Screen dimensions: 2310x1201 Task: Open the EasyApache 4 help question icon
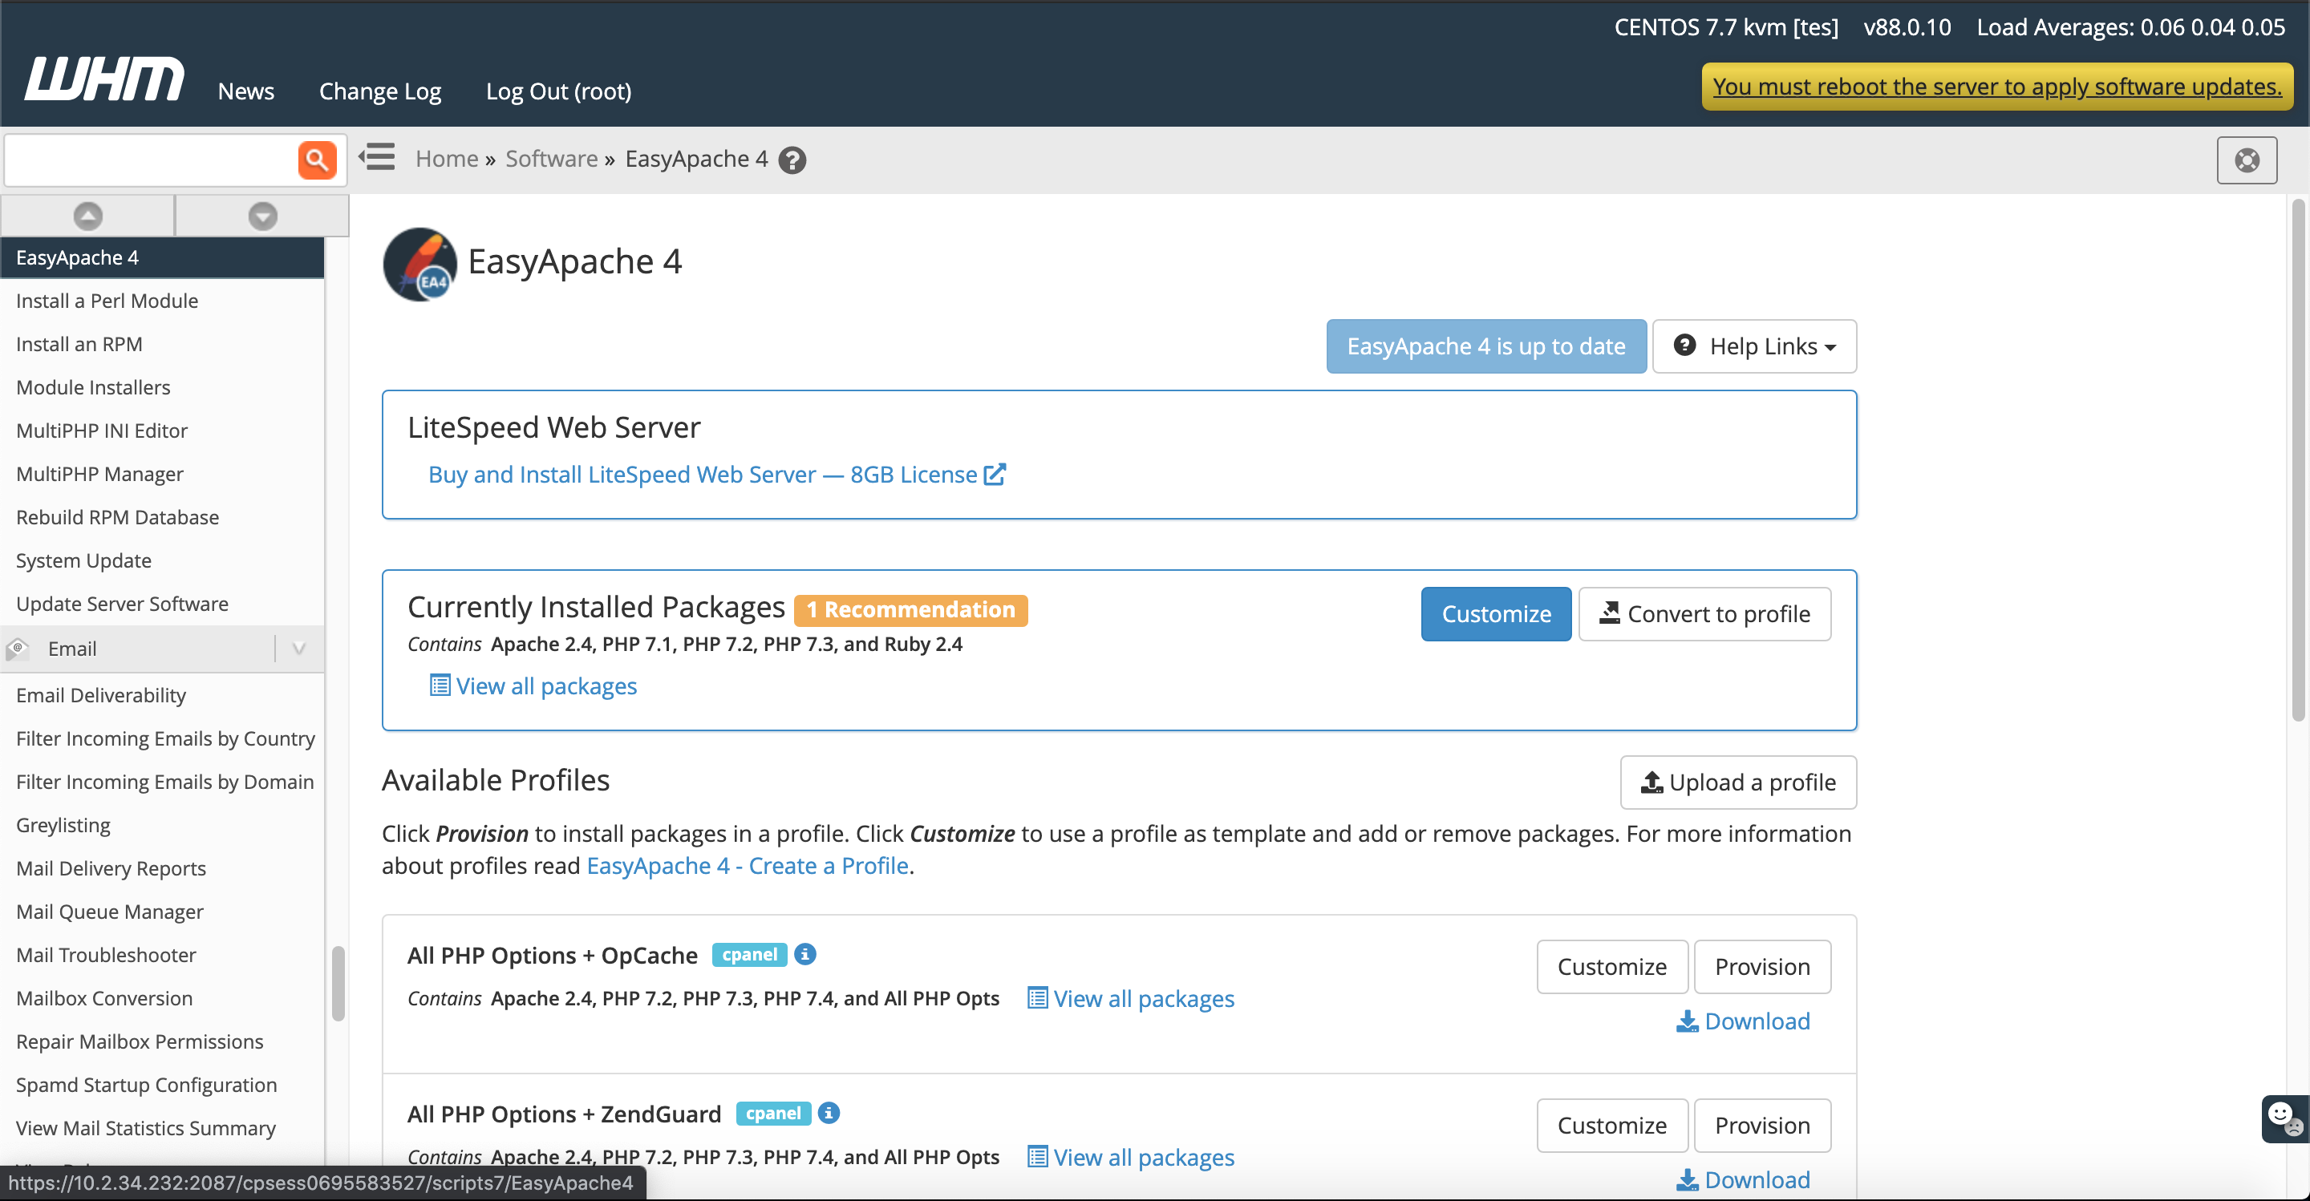coord(792,160)
